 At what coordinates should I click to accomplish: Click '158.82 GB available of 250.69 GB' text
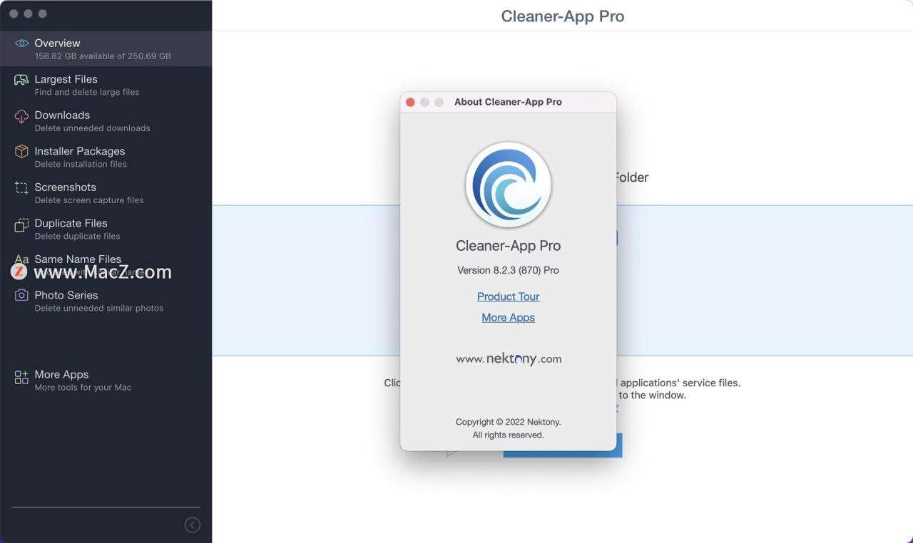103,56
